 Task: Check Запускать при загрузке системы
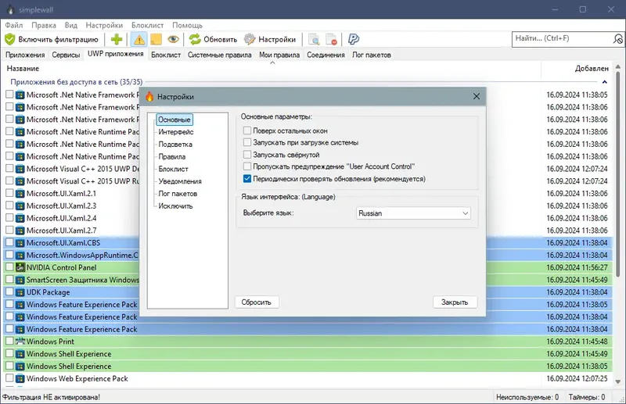247,142
